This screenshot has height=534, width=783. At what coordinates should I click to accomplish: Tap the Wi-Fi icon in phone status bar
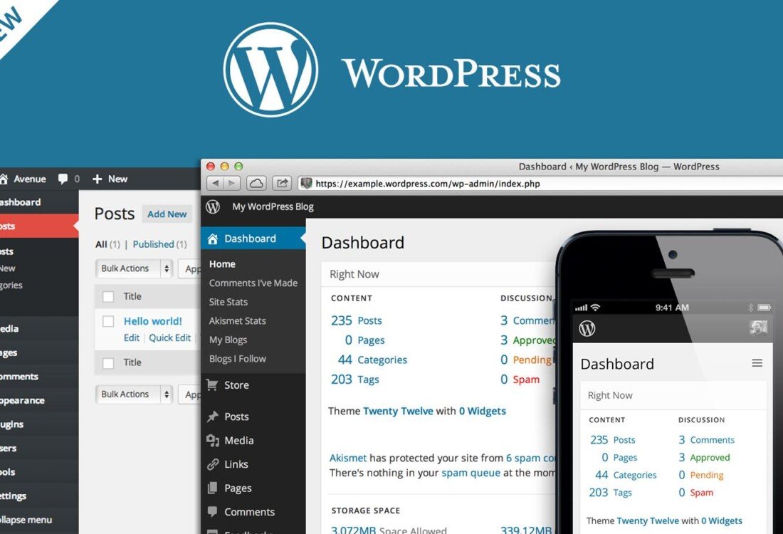(x=595, y=307)
